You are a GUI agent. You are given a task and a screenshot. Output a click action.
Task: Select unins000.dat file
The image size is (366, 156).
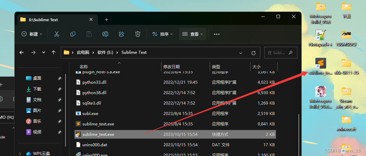pyautogui.click(x=175, y=145)
